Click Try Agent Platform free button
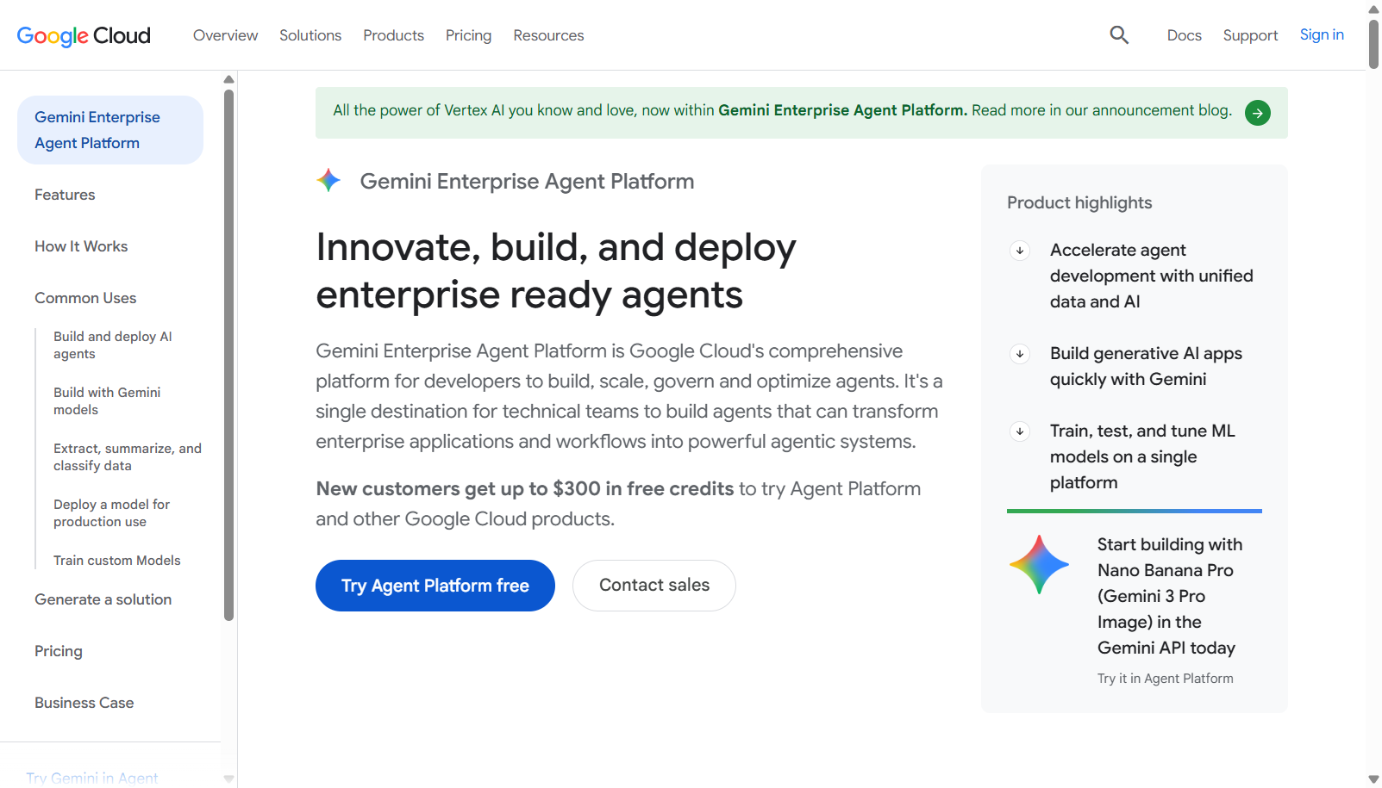The height and width of the screenshot is (788, 1382). (435, 586)
